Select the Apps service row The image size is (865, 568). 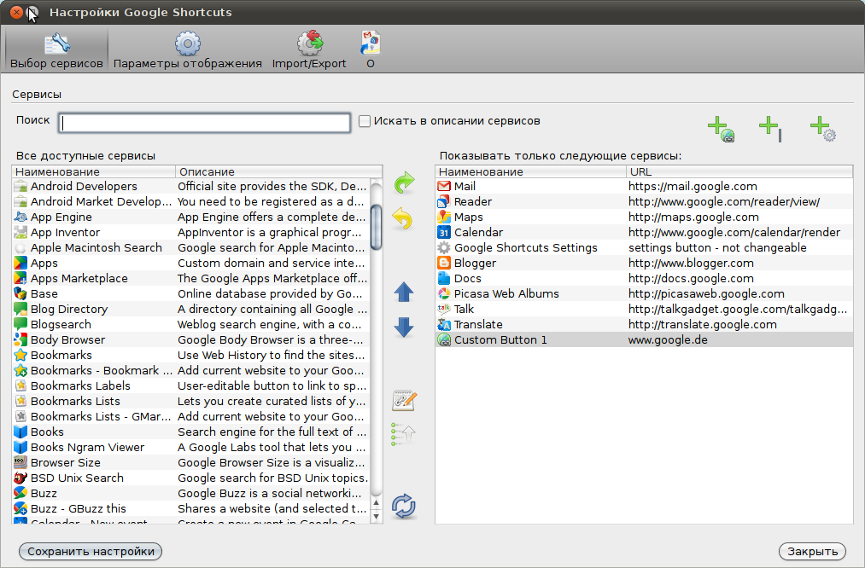click(191, 264)
